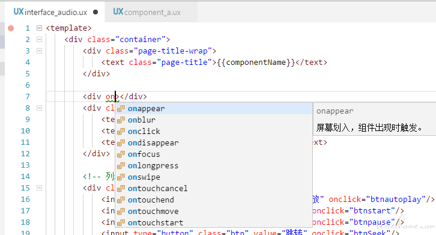The image size is (436, 235).
Task: Click the property icon beside ontouchstart
Action: pos(121,223)
